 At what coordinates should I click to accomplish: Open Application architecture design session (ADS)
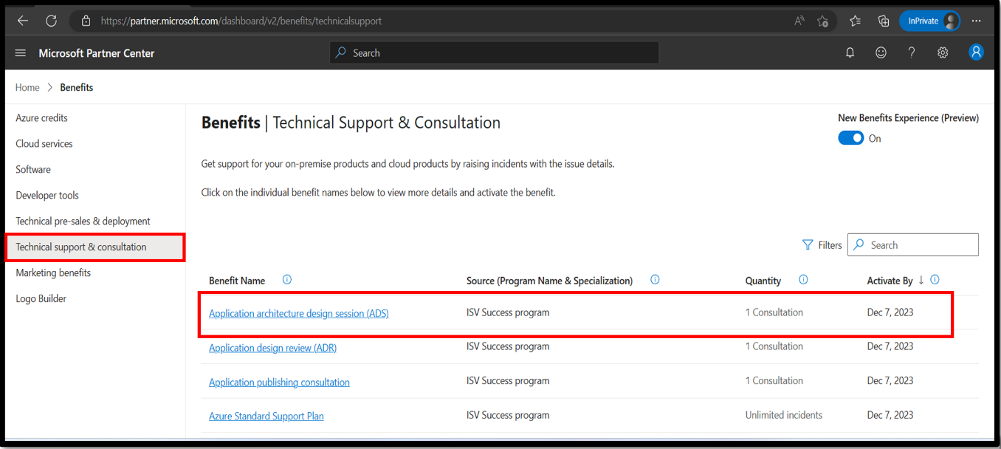point(299,313)
